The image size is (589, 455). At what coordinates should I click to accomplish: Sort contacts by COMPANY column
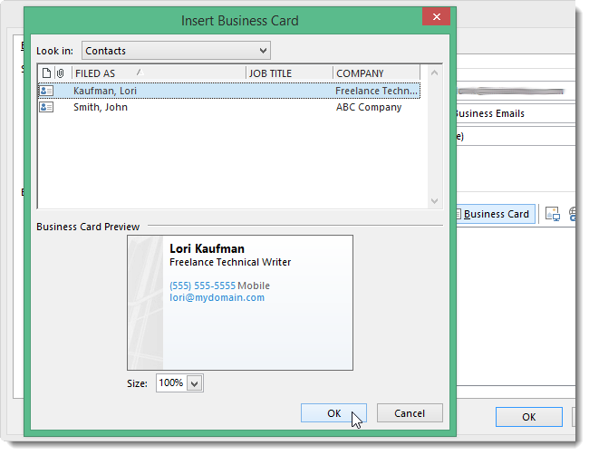376,73
